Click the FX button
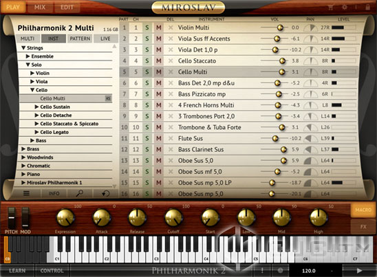Screen dimensions: 377x277 pos(363,227)
